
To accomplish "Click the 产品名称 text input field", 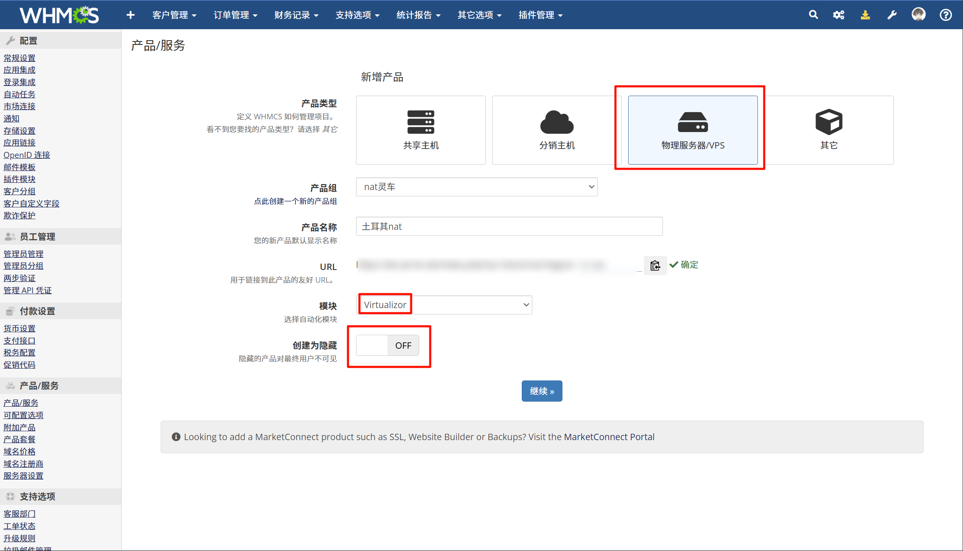I will [x=509, y=226].
